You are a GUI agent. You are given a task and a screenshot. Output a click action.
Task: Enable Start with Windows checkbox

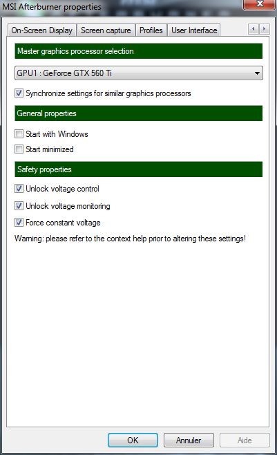[x=19, y=133]
